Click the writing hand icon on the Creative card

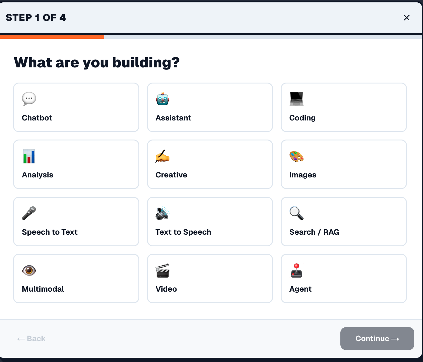tap(162, 156)
